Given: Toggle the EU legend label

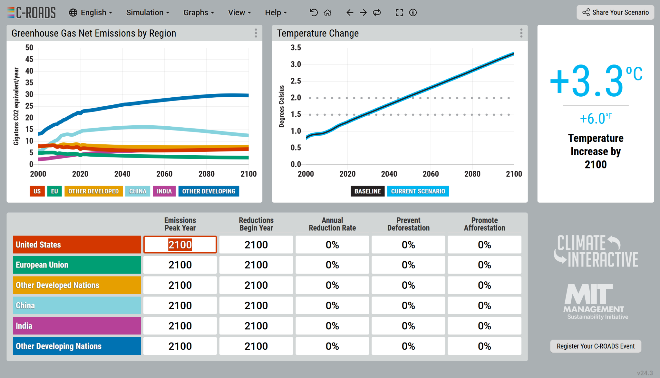Looking at the screenshot, I should click(54, 191).
